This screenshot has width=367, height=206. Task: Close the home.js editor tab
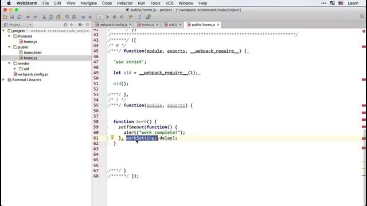[x=157, y=25]
